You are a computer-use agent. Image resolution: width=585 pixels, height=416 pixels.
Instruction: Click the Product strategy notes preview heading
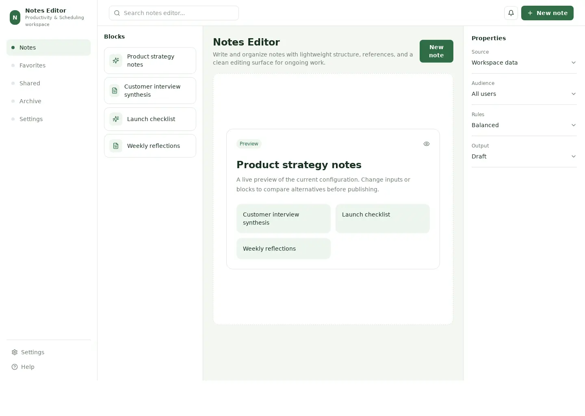(299, 165)
